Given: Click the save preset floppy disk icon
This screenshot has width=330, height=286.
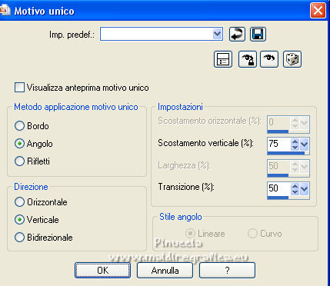Looking at the screenshot, I should 258,34.
